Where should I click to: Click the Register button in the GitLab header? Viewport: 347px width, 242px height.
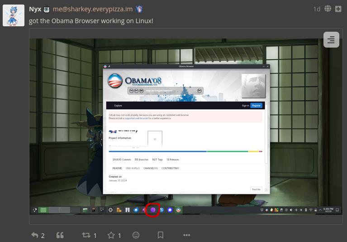pyautogui.click(x=256, y=106)
